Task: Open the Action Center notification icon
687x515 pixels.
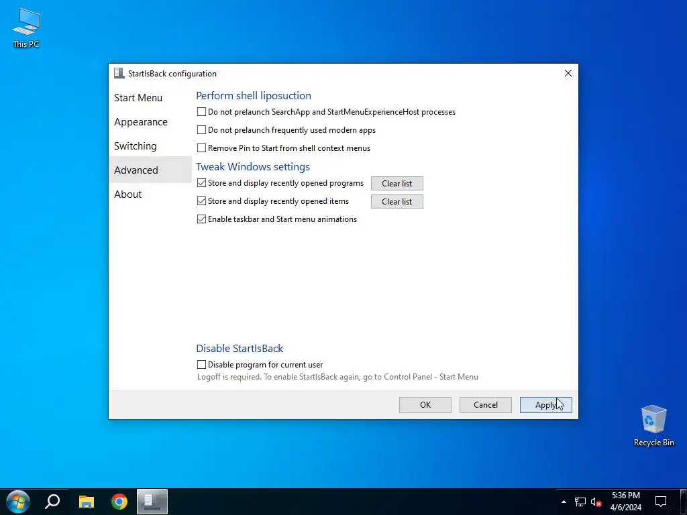Action: (x=661, y=502)
